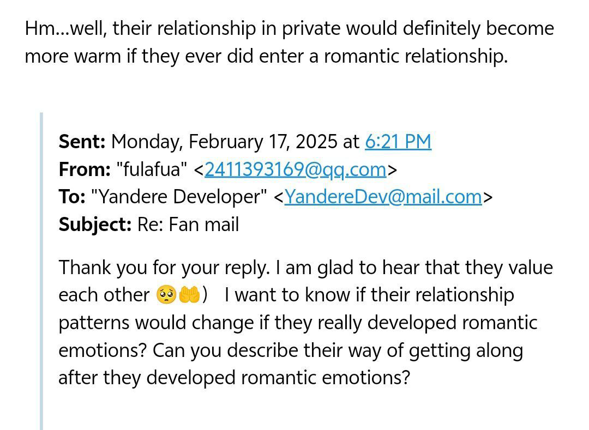Click the date "Monday, February 17, 2025"

click(224, 142)
